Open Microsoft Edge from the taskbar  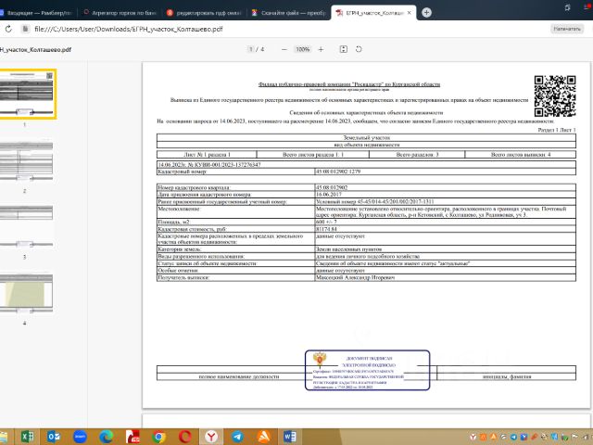[106, 437]
